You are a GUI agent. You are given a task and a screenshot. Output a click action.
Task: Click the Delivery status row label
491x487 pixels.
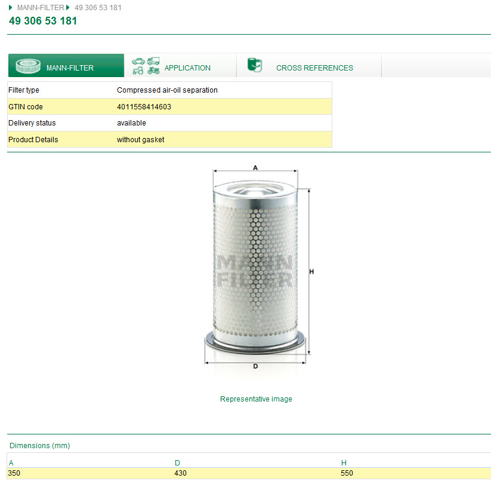point(32,123)
